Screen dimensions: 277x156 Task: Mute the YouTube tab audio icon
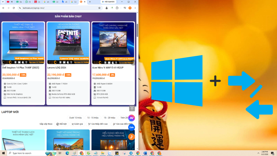[12, 2]
